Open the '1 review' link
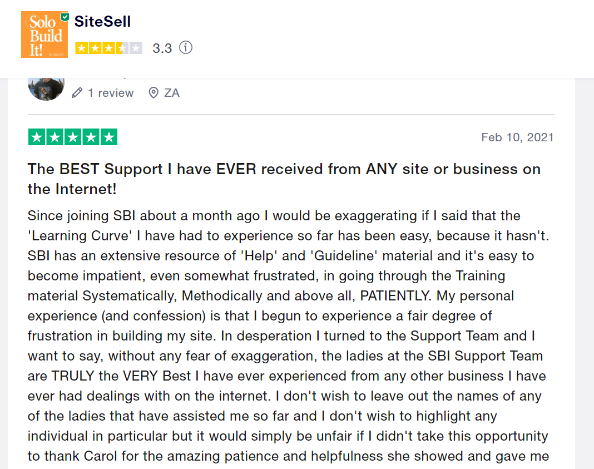The image size is (594, 469). (x=111, y=93)
